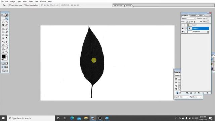
Task: Select the Blur tool
Action: tap(3, 38)
